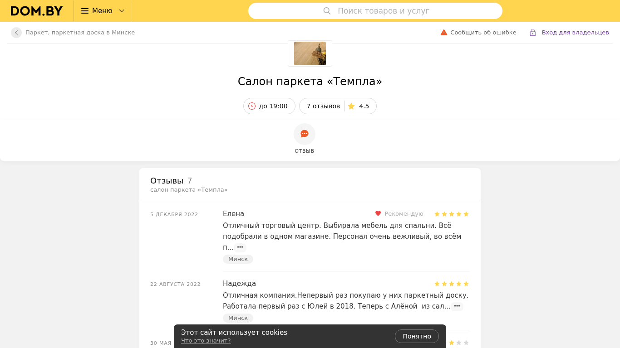The height and width of the screenshot is (348, 620).
Task: Open the Меню dropdown
Action: point(102,11)
